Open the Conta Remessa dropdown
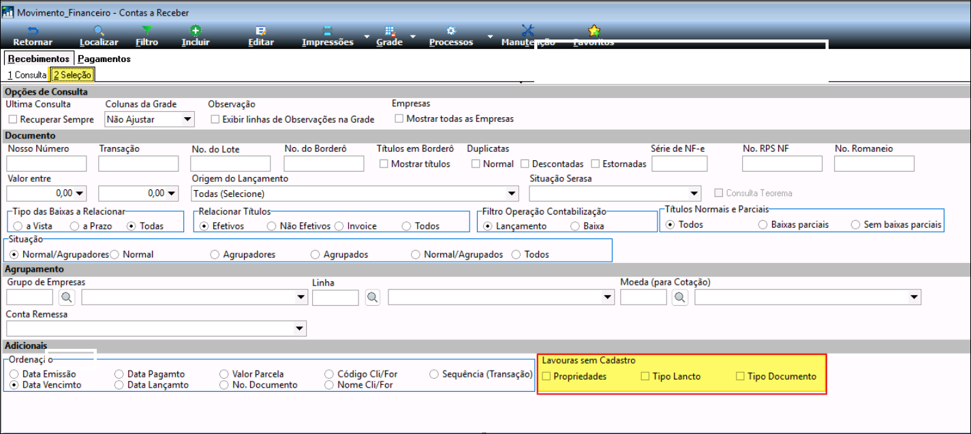Screen dimensions: 971x434 300,328
